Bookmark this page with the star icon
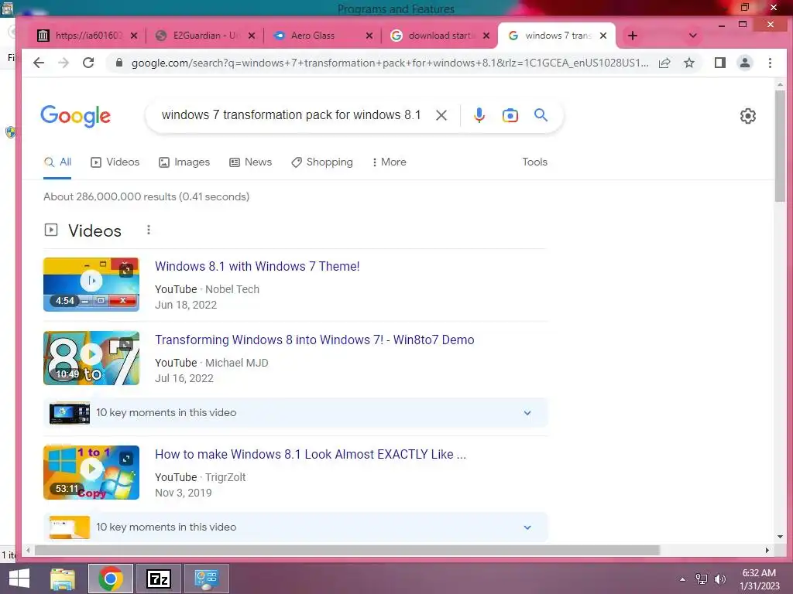Screen dimensions: 793x594 [x=688, y=63]
